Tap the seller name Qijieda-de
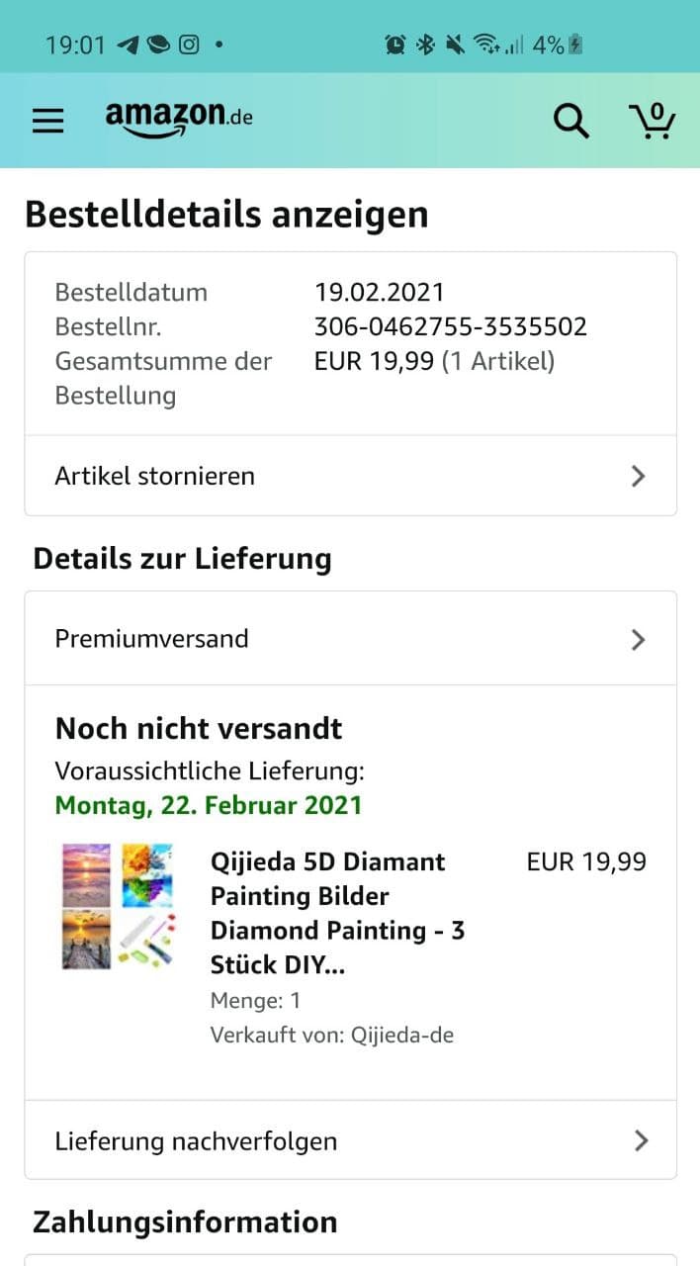 click(x=401, y=1036)
